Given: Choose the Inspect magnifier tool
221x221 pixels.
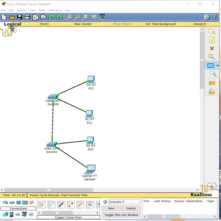Looking at the screenshot, I should point(212,57).
